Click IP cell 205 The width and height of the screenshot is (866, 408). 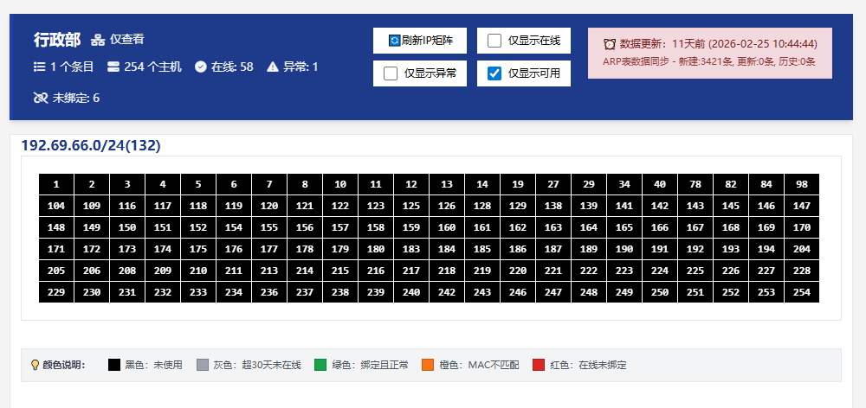[x=56, y=271]
